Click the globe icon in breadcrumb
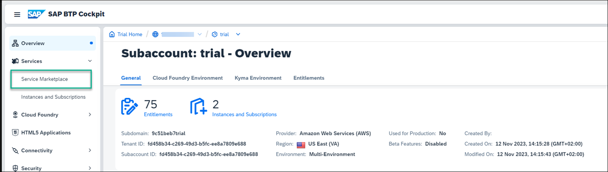This screenshot has height=172, width=608. [x=155, y=34]
